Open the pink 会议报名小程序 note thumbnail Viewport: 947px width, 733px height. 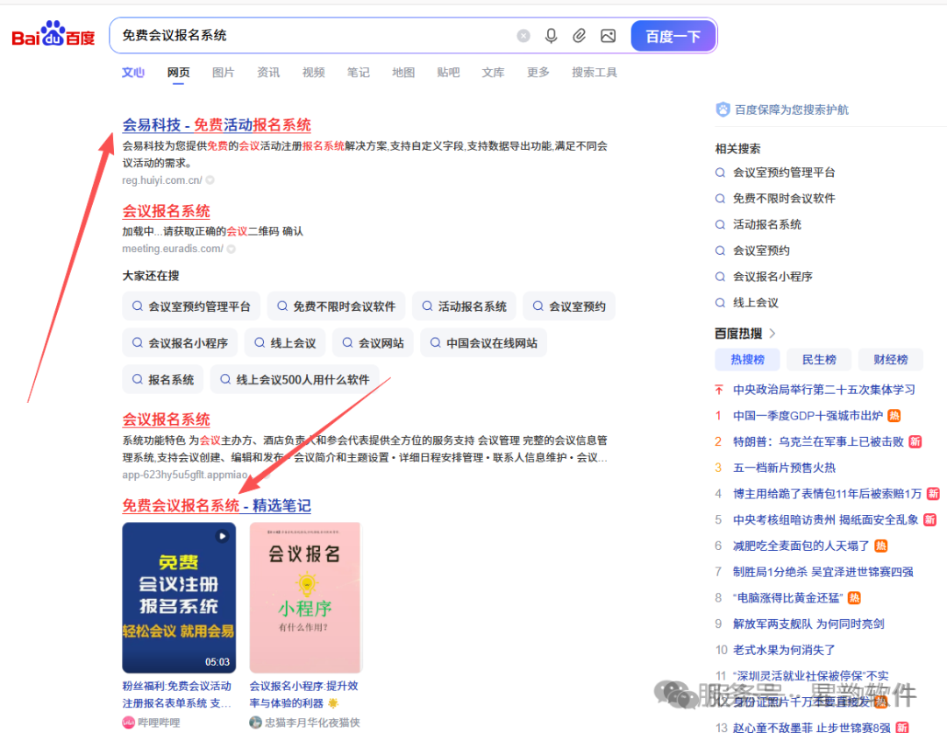click(x=305, y=597)
